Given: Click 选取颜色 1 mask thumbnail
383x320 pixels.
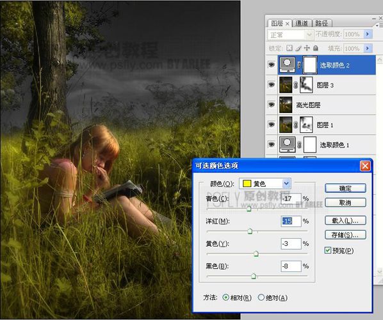Looking at the screenshot, I should 310,144.
